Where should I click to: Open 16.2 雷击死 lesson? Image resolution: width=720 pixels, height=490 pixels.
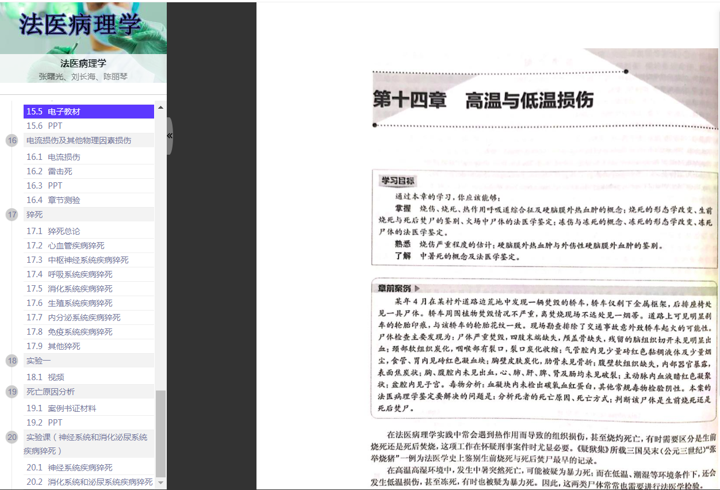(49, 171)
